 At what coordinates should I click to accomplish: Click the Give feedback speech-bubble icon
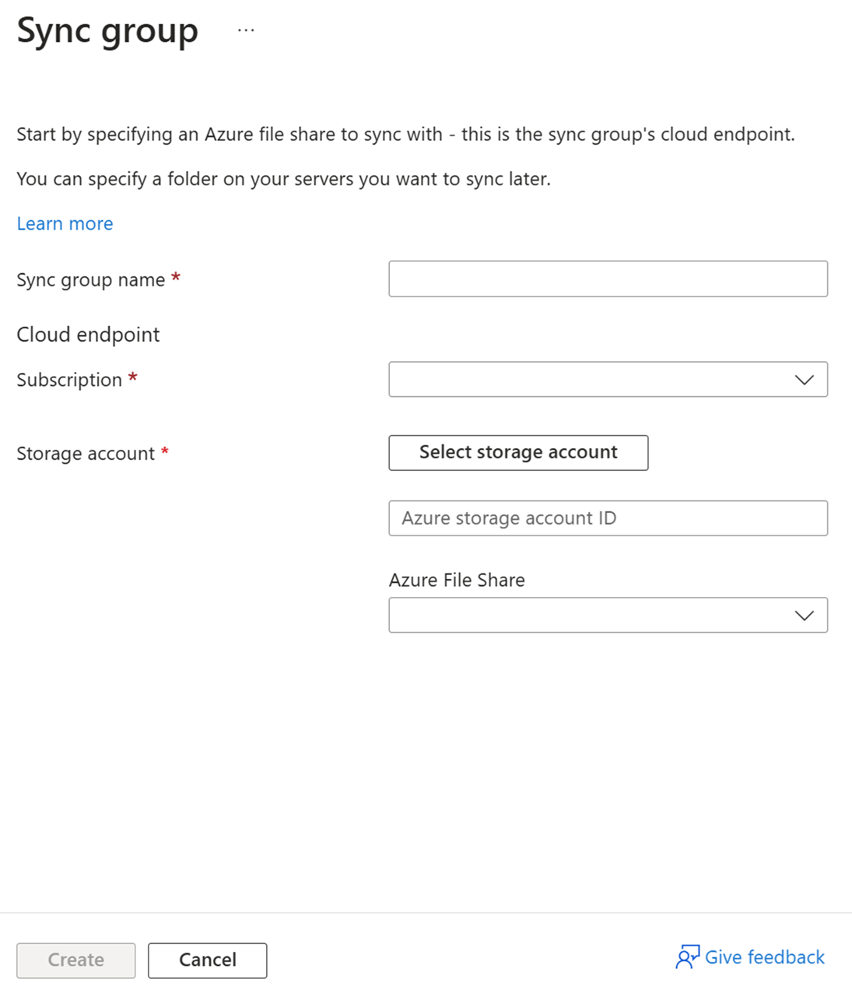point(685,958)
